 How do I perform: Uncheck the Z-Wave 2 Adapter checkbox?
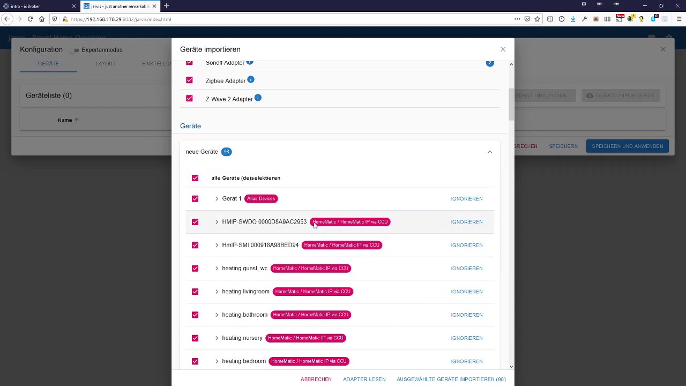(189, 99)
